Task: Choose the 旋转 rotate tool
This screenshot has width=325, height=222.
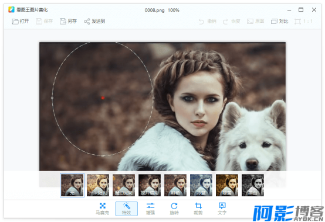Action: (x=174, y=209)
